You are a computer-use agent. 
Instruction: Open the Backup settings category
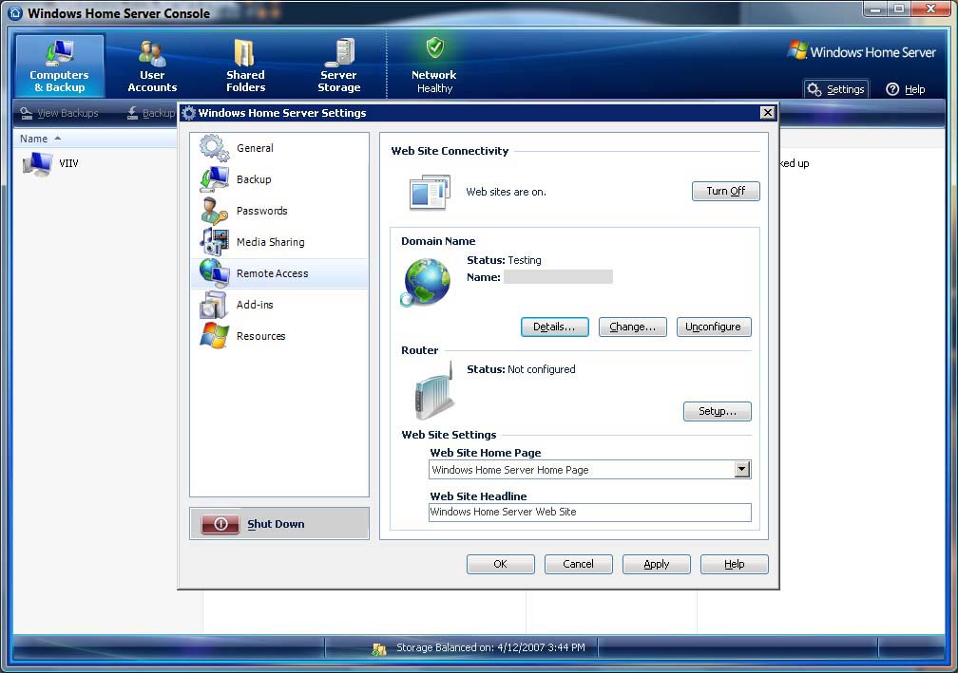pyautogui.click(x=253, y=179)
